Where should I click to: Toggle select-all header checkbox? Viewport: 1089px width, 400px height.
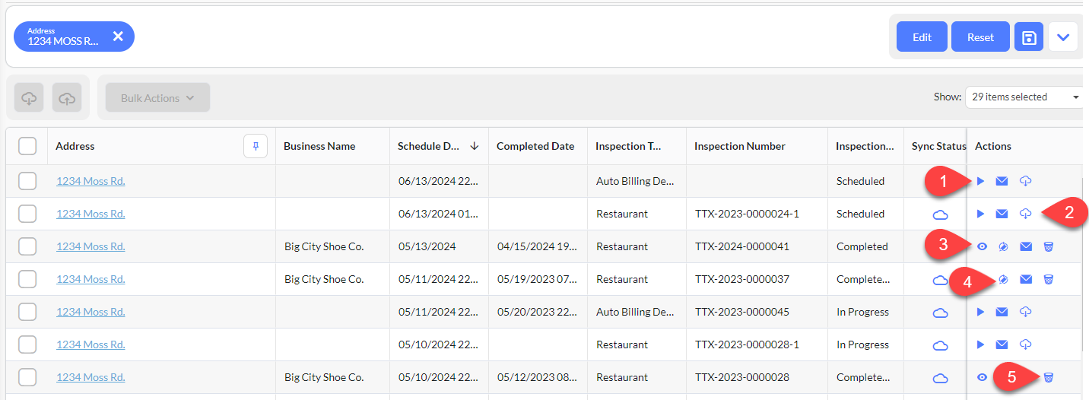(x=27, y=146)
